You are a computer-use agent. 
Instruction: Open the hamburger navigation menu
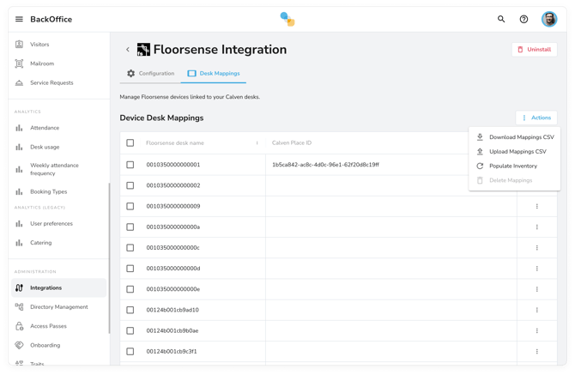tap(19, 19)
